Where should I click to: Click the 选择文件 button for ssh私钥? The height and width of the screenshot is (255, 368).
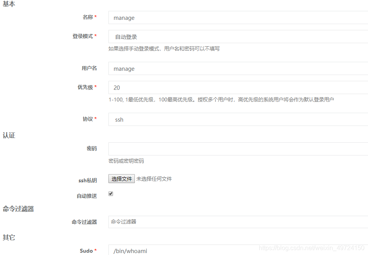click(x=122, y=179)
